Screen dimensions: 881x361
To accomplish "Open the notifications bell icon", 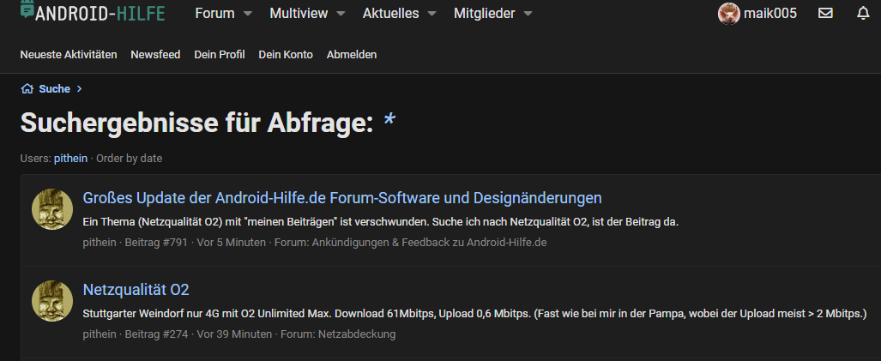I will pyautogui.click(x=862, y=14).
